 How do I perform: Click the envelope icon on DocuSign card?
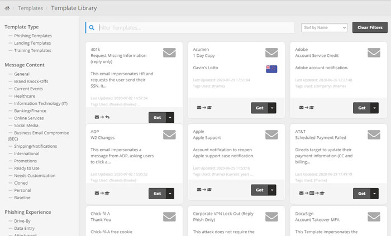click(x=374, y=216)
